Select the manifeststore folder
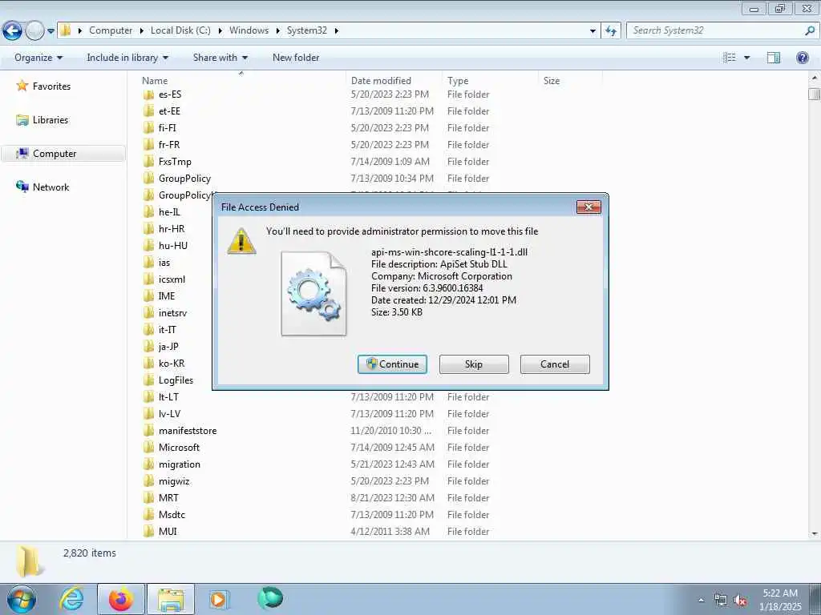The height and width of the screenshot is (615, 821). [188, 431]
